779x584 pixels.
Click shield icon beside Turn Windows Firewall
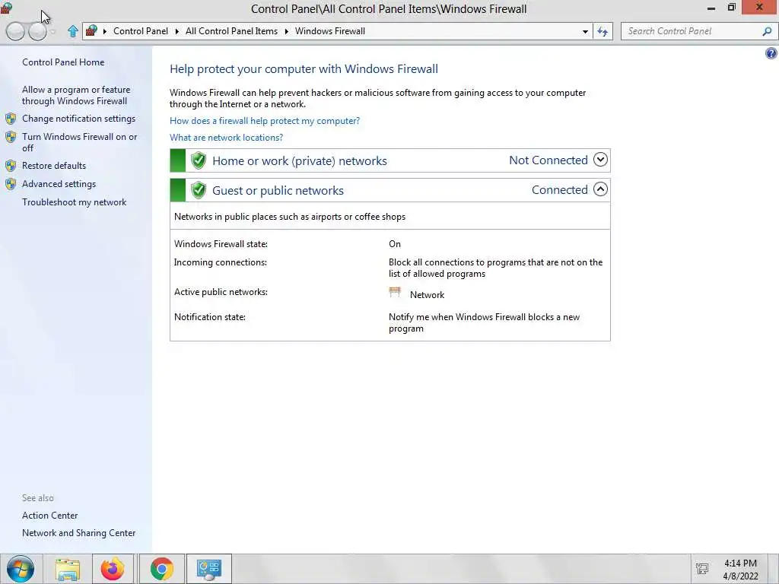(x=11, y=137)
